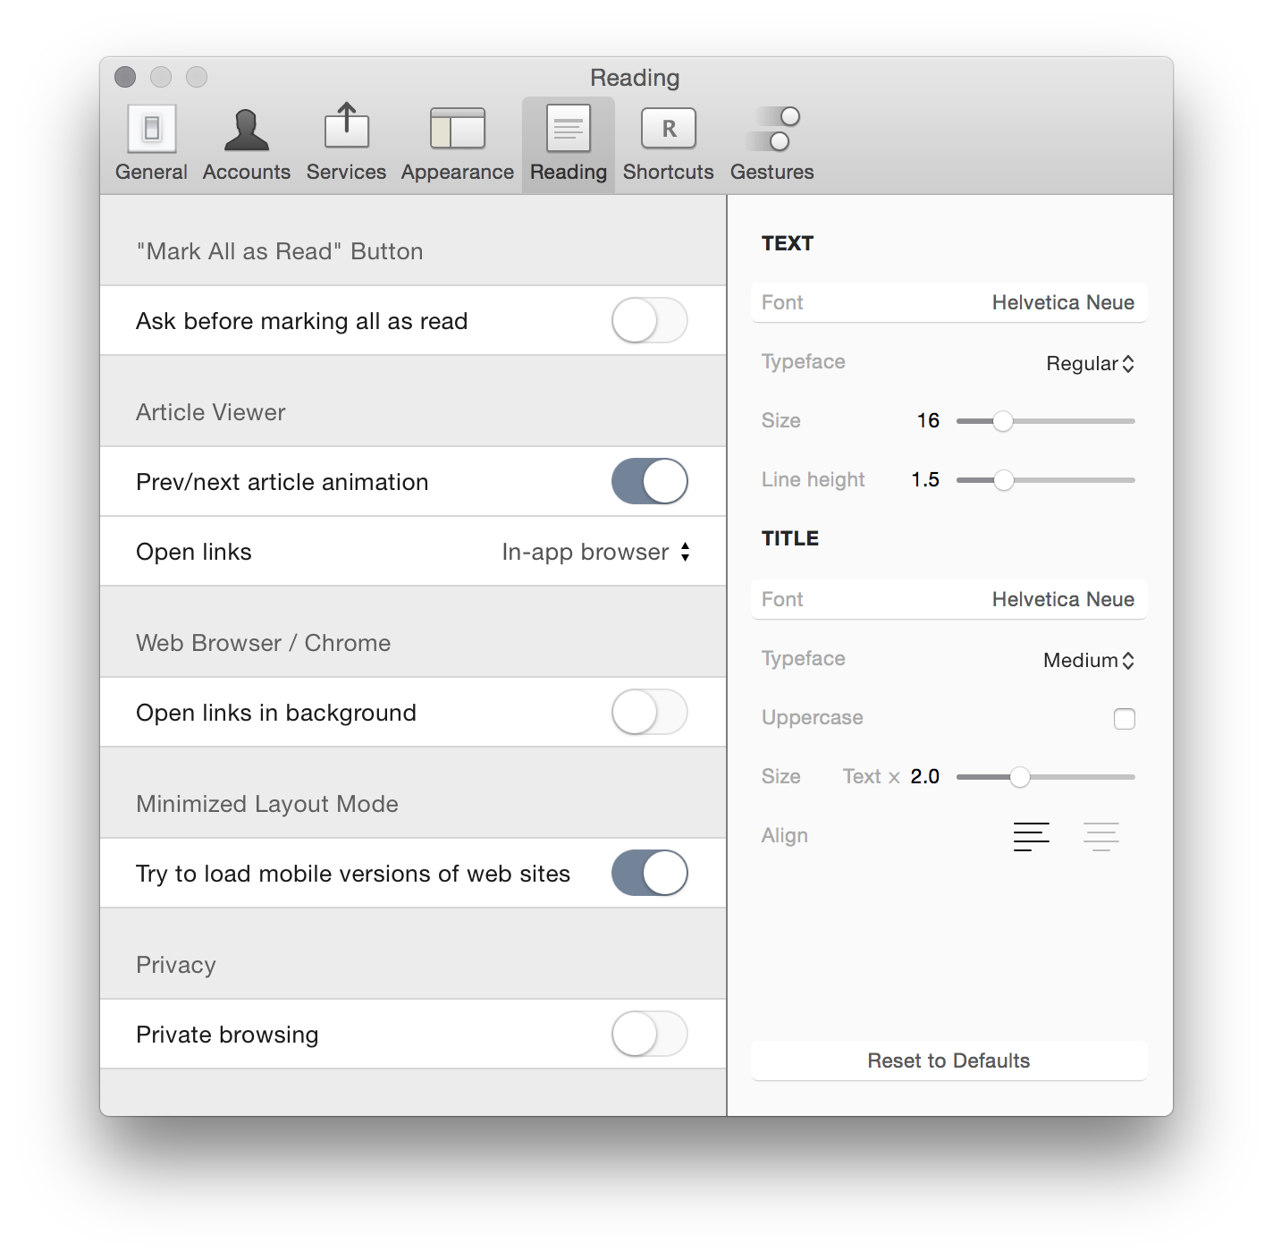Screen dimensions: 1273x1259
Task: Switch to the Accounts tab label
Action: [247, 173]
